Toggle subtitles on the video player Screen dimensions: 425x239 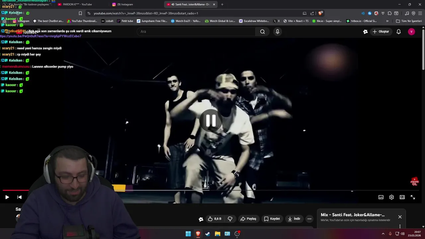(x=381, y=197)
